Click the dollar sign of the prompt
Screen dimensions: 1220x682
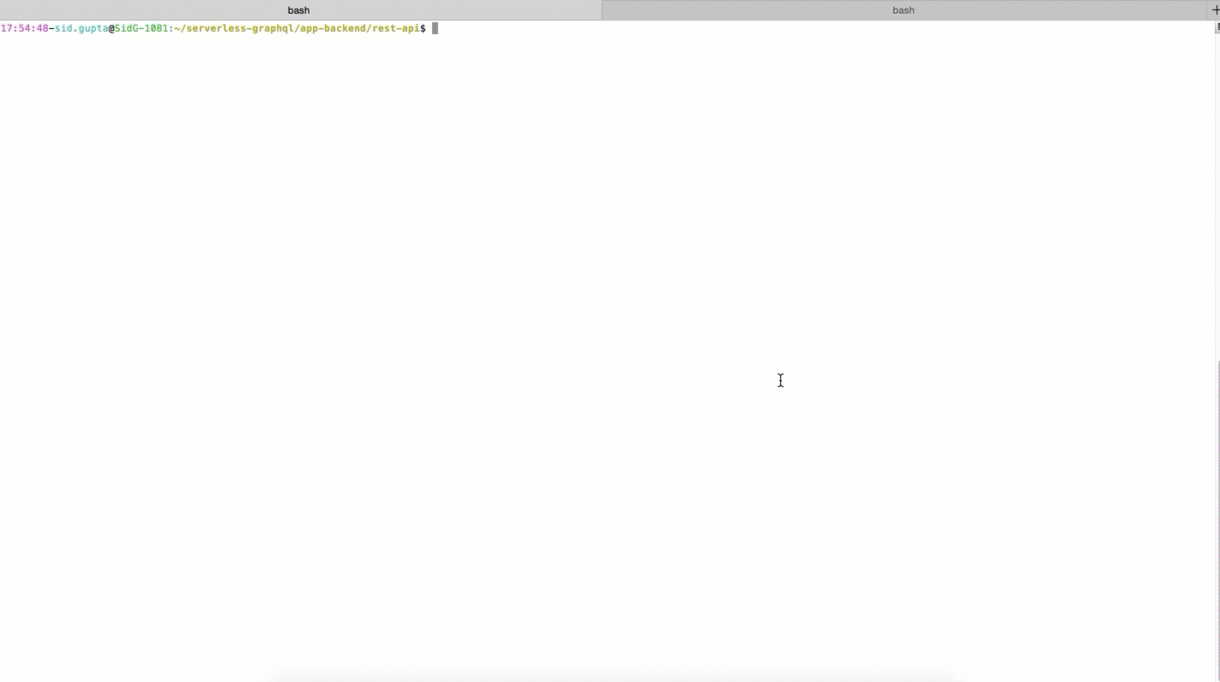point(423,28)
